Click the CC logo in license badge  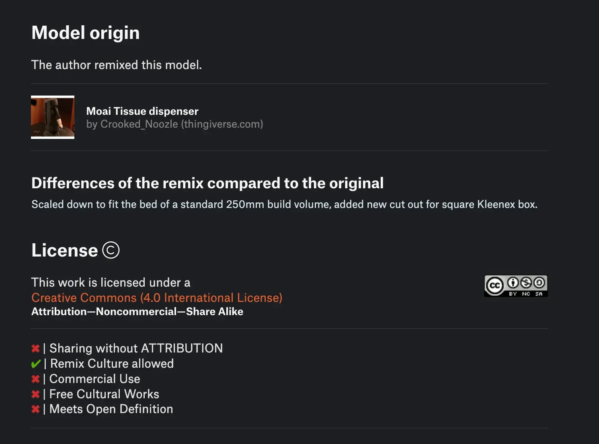pyautogui.click(x=494, y=286)
